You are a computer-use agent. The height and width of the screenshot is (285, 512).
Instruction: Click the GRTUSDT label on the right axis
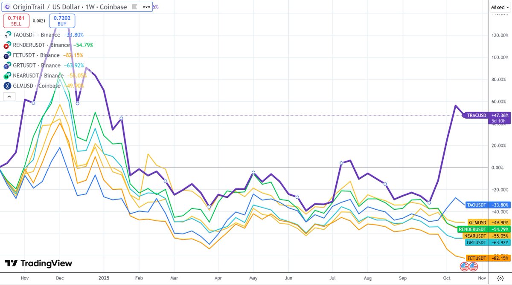tap(476, 242)
